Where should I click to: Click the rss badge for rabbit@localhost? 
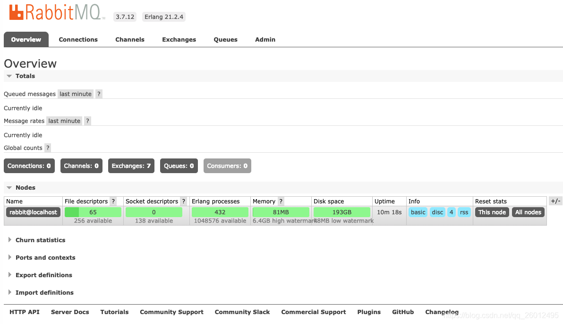click(464, 212)
